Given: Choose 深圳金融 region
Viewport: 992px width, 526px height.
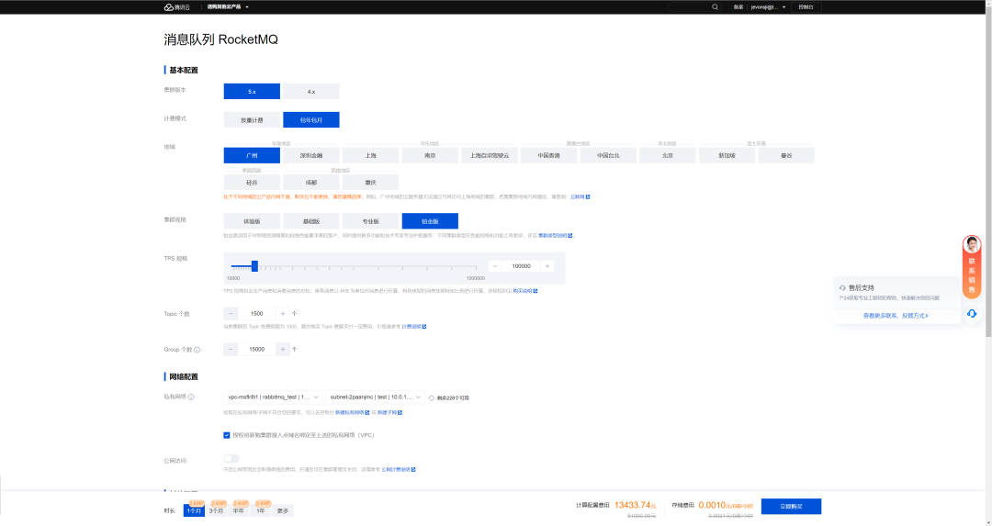Looking at the screenshot, I should 311,155.
